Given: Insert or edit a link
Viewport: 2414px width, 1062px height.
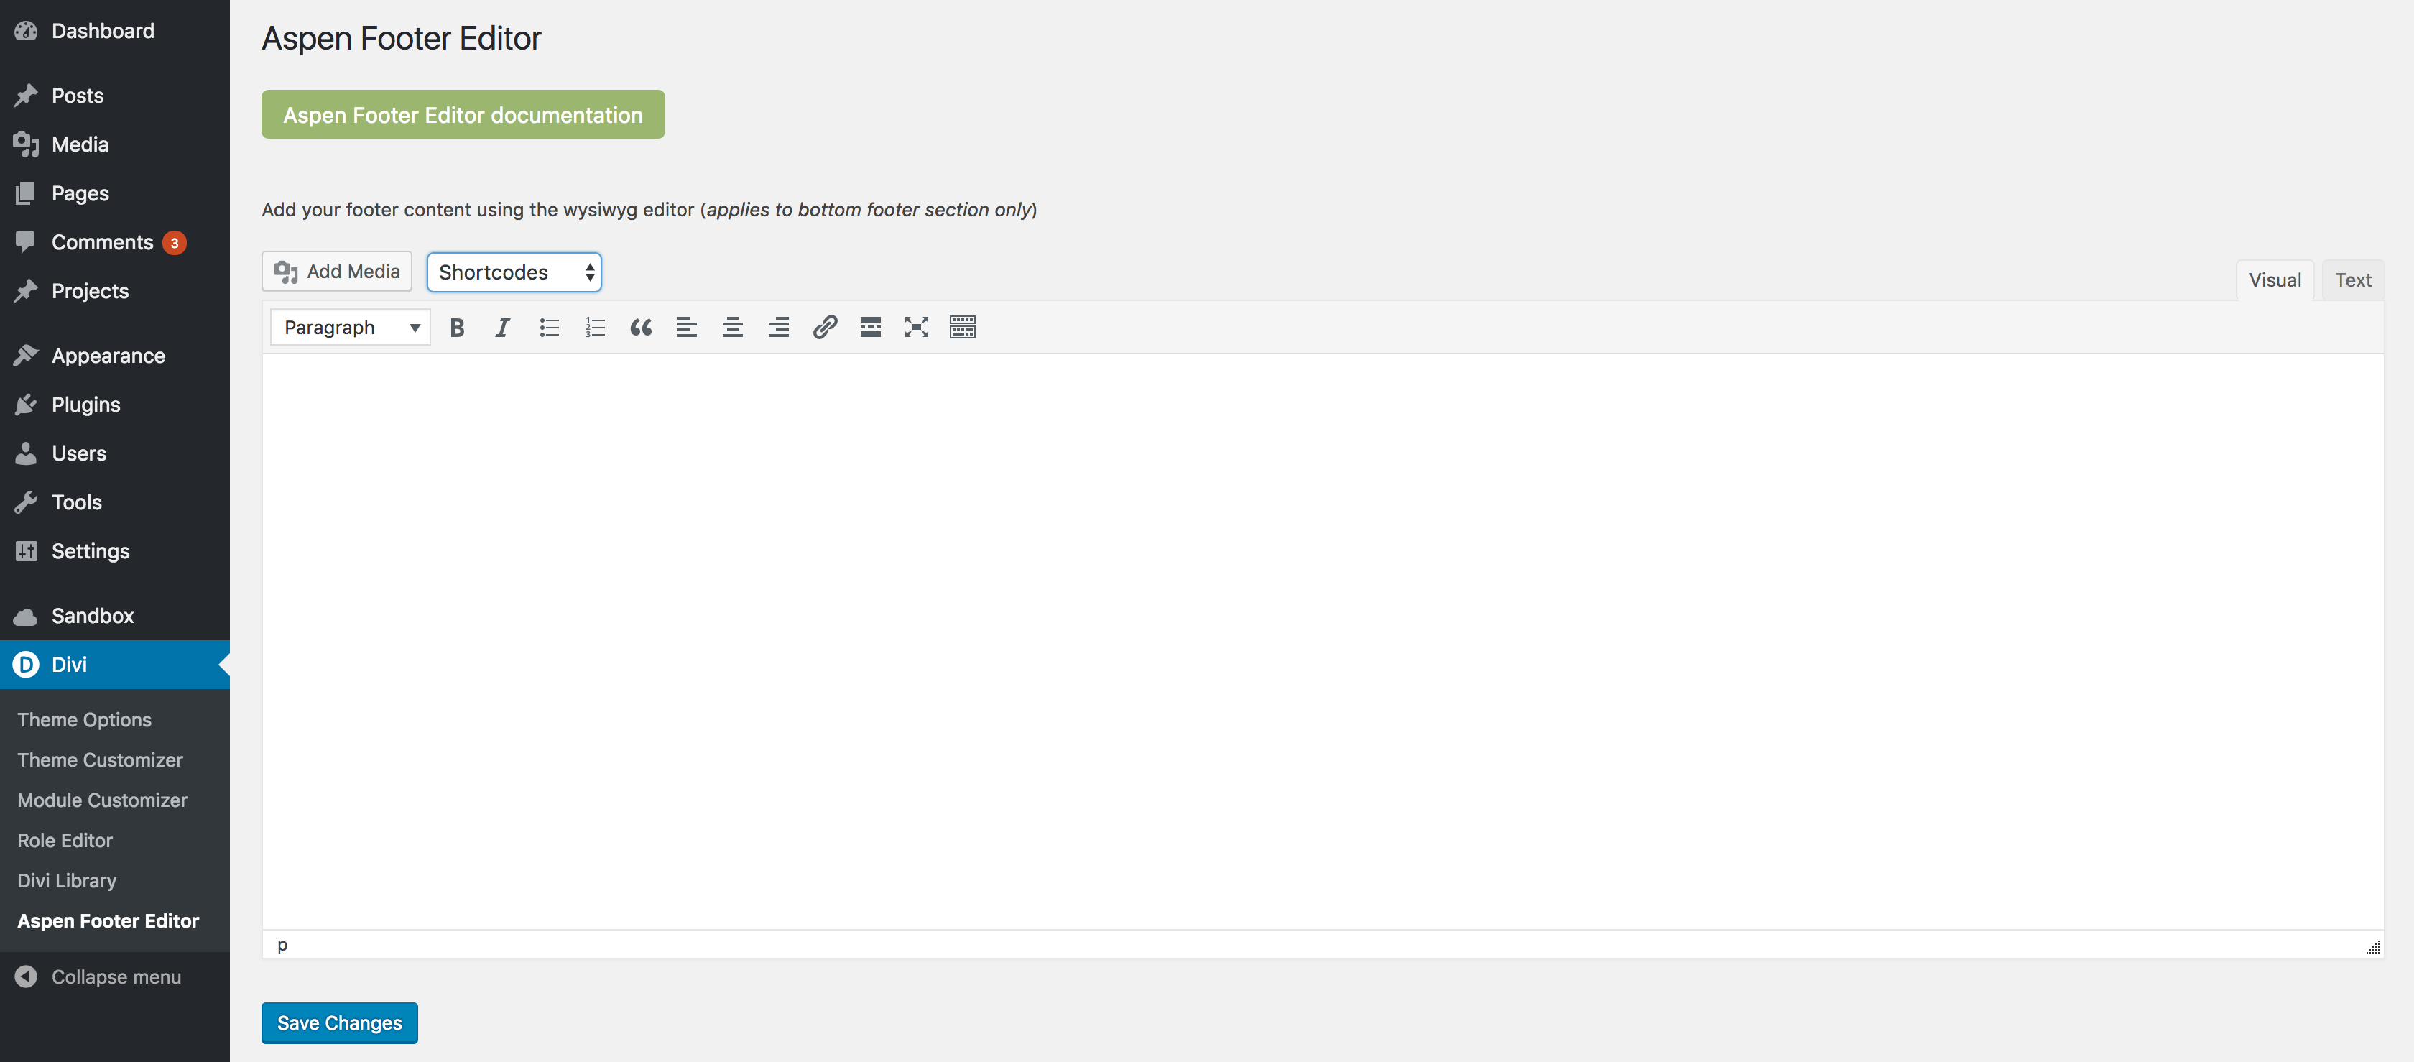Looking at the screenshot, I should pos(825,327).
